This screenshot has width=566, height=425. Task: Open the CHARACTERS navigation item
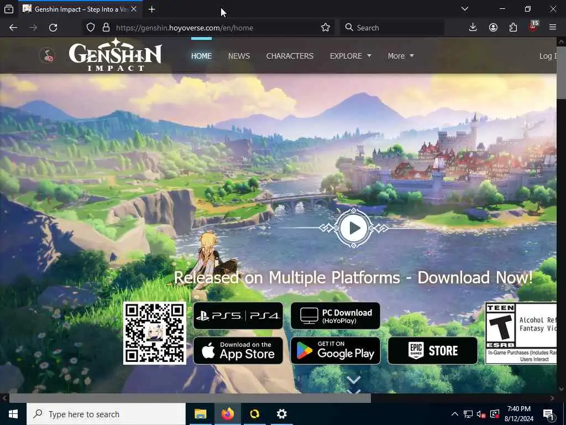(x=290, y=56)
